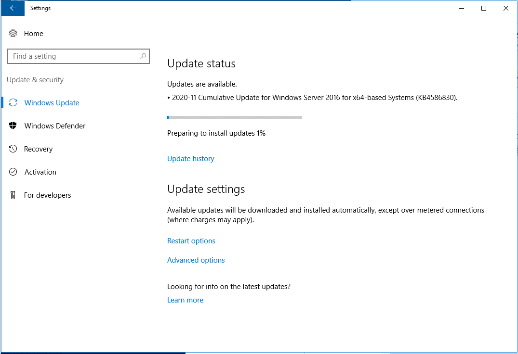518x354 pixels.
Task: Click the magnifier icon in search box
Action: click(143, 56)
